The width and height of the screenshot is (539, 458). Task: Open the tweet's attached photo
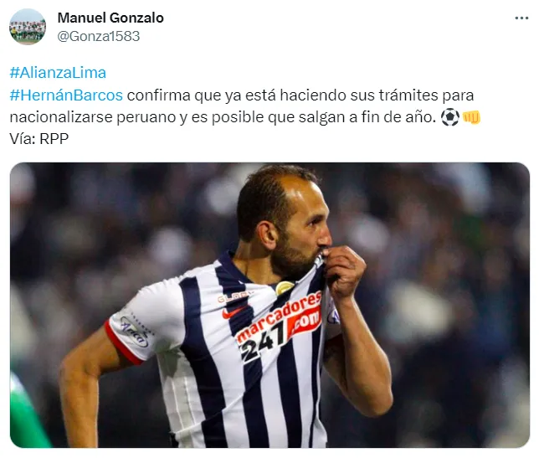(x=269, y=305)
